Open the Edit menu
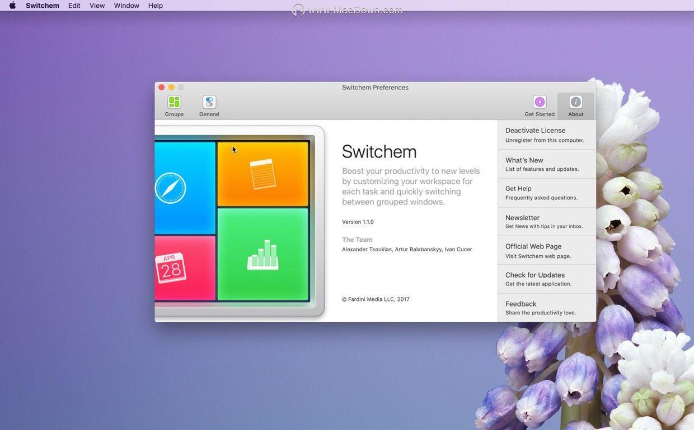Screen dimensions: 694x430 (x=74, y=6)
